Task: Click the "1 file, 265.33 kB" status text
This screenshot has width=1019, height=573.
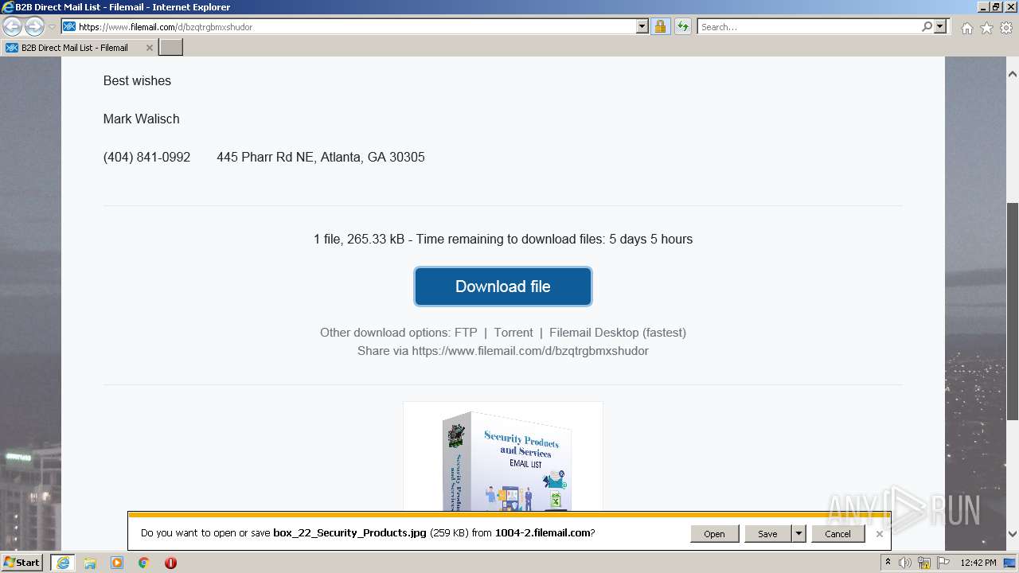Action: [x=359, y=240]
